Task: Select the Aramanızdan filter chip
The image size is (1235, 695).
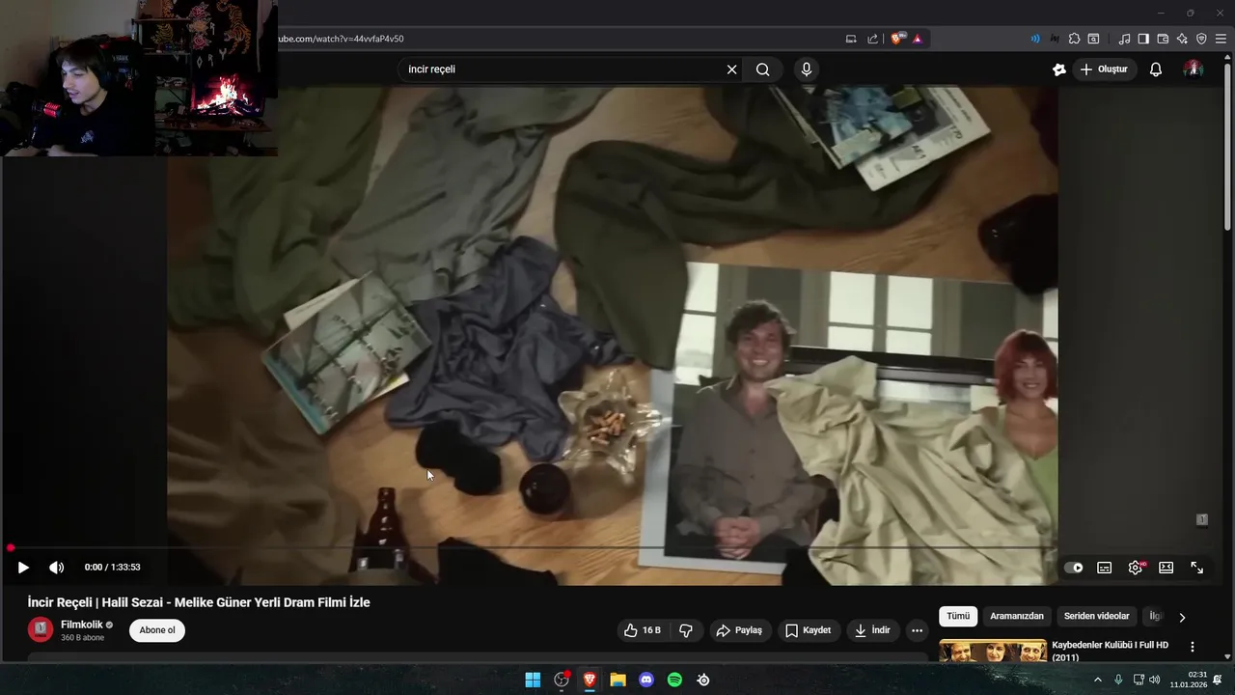Action: click(1017, 616)
